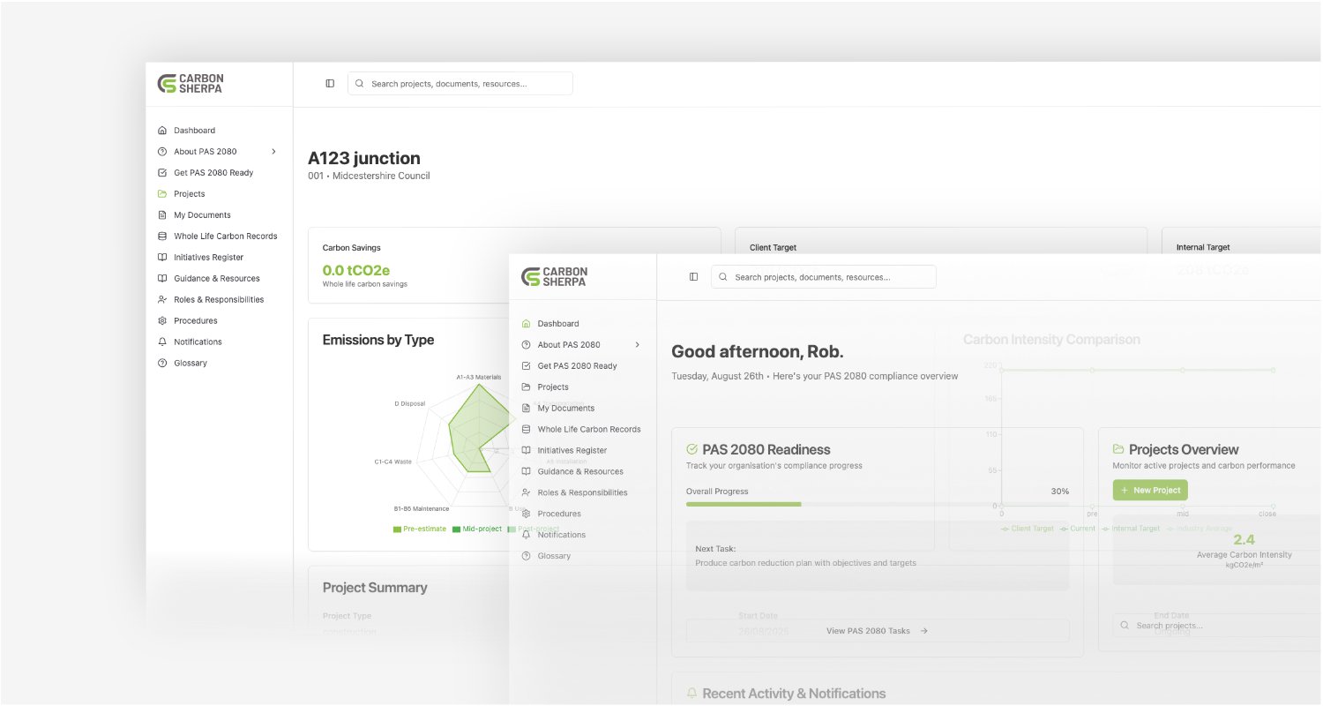Screen dimensions: 1323x706
Task: Toggle sidebar panel icon in back window header
Action: [330, 84]
